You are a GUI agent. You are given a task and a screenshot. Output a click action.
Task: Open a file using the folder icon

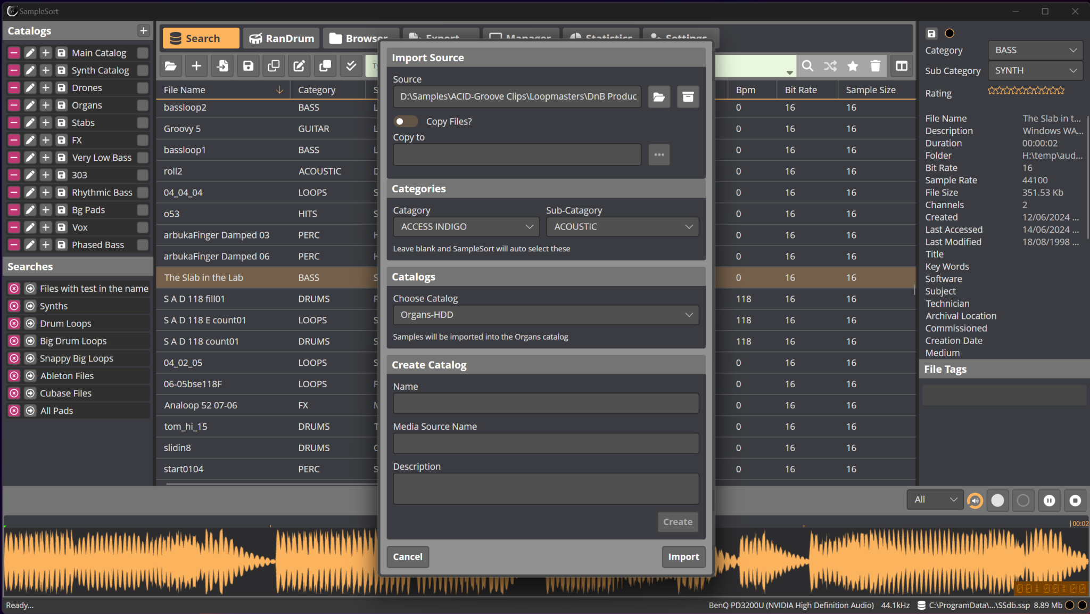point(170,66)
